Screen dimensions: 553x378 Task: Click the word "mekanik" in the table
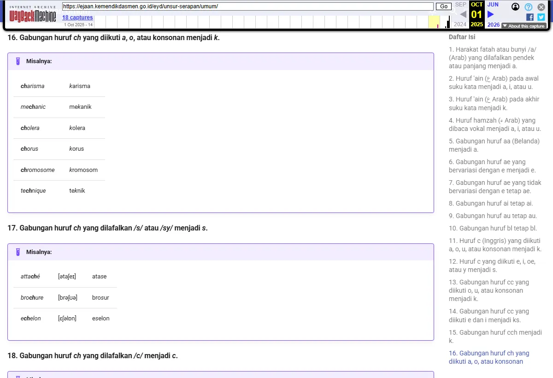[x=80, y=107]
